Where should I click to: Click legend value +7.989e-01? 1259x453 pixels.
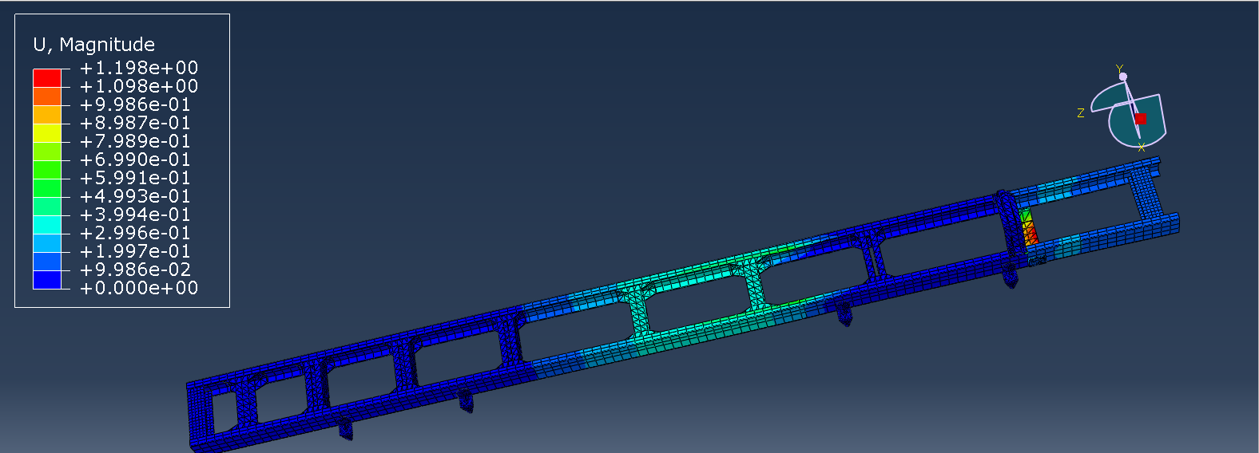click(135, 141)
